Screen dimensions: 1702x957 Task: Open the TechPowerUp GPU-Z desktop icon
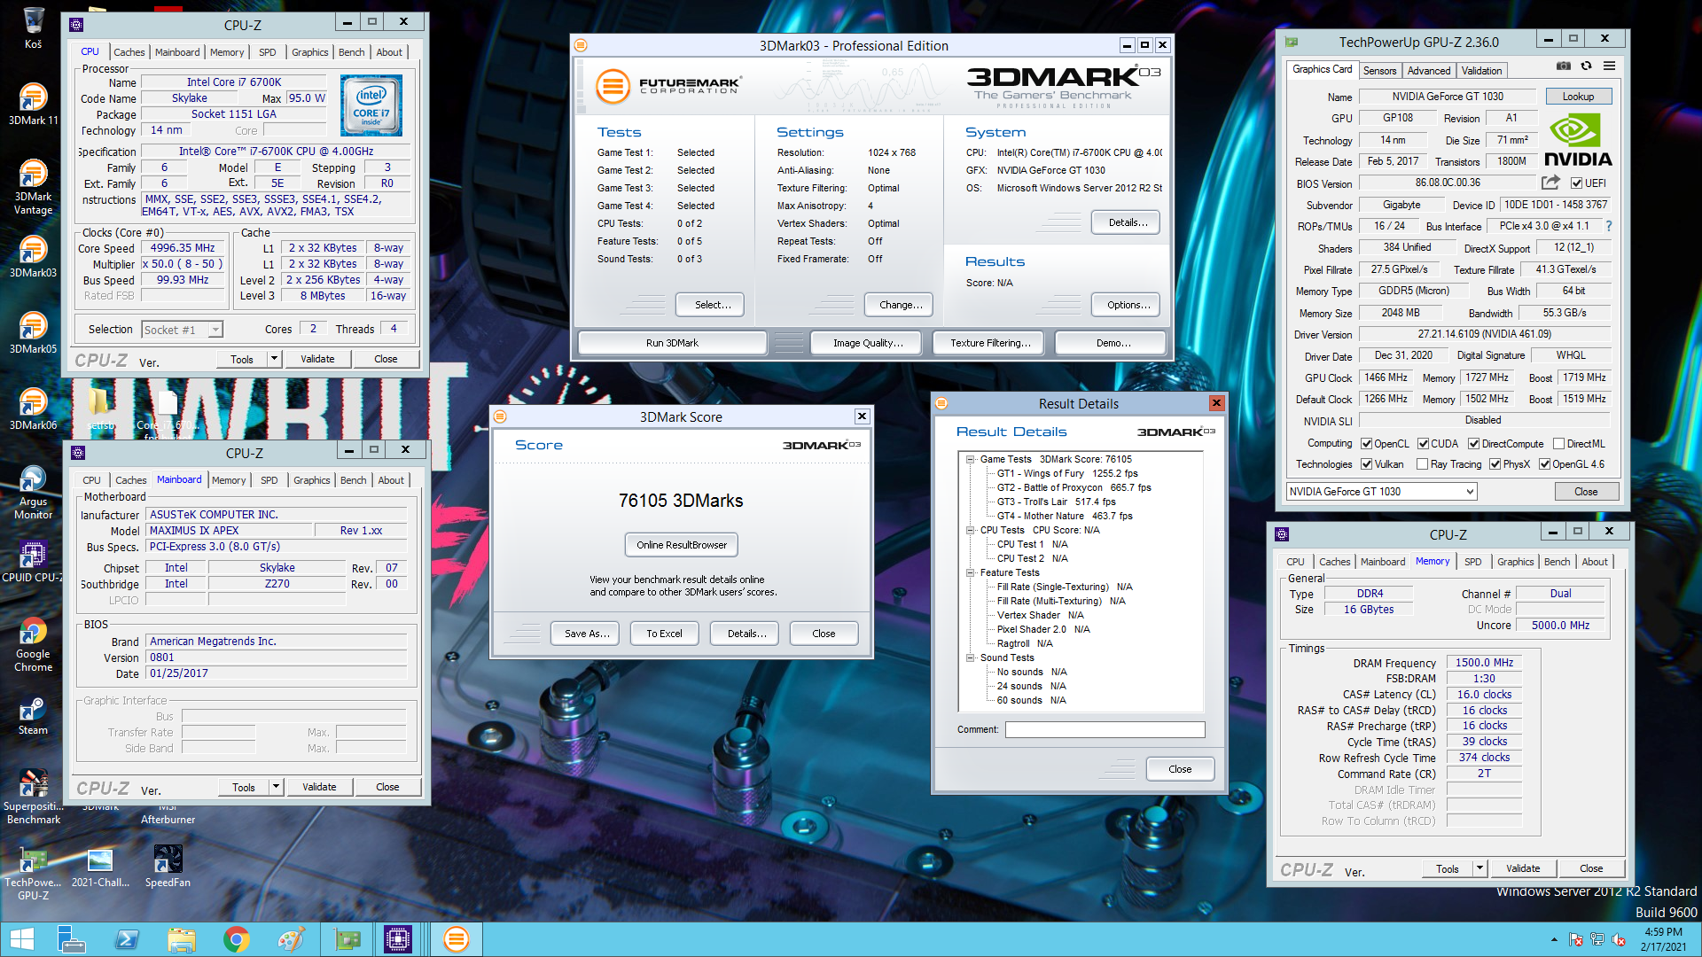pyautogui.click(x=33, y=873)
